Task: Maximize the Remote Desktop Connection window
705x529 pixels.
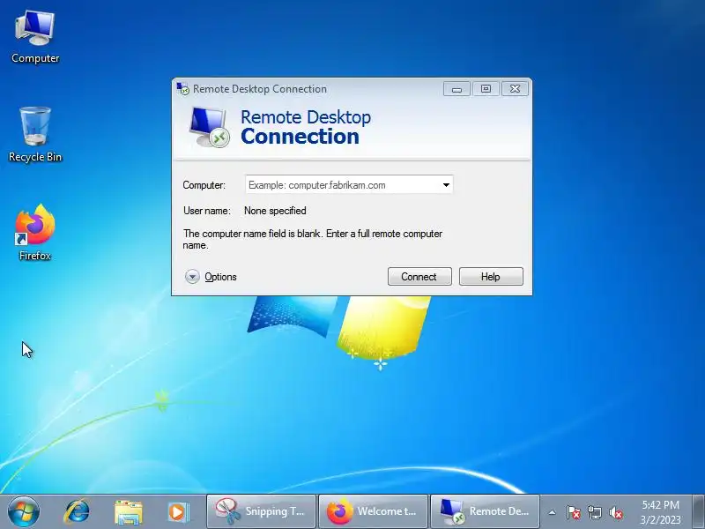Action: point(486,89)
